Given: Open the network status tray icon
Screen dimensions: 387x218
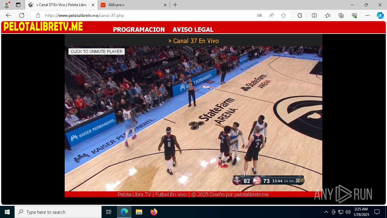Looking at the screenshot, I should click(x=341, y=212).
